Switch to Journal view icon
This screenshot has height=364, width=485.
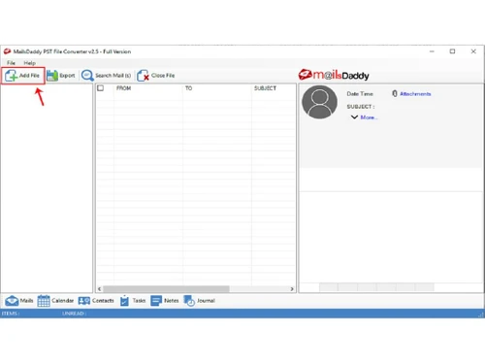189,301
